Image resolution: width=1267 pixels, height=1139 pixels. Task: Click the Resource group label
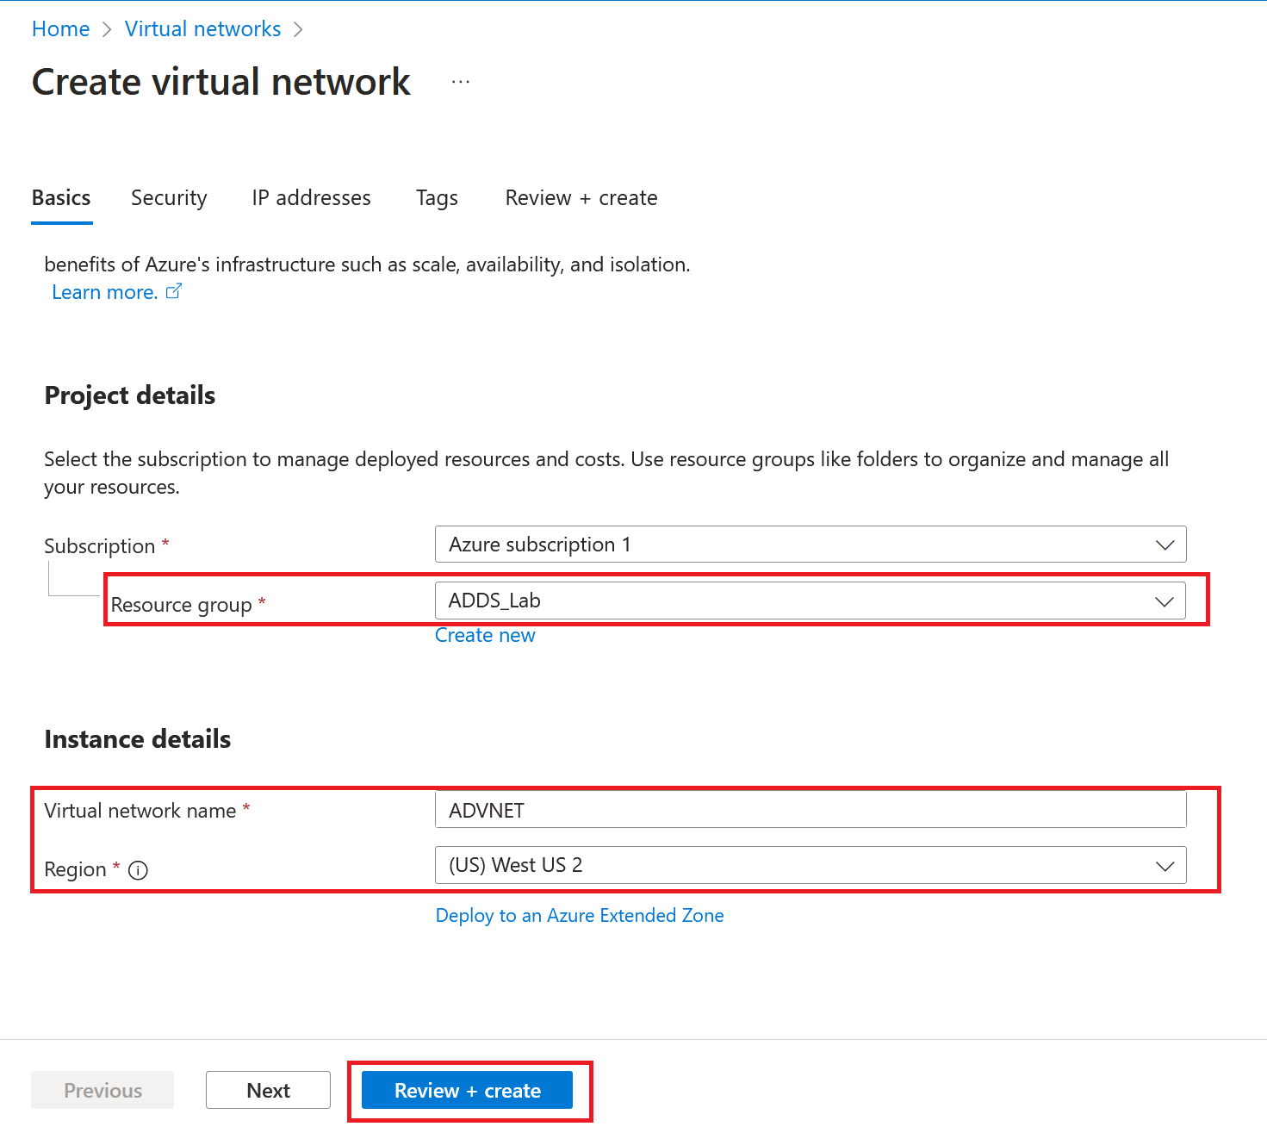(182, 605)
